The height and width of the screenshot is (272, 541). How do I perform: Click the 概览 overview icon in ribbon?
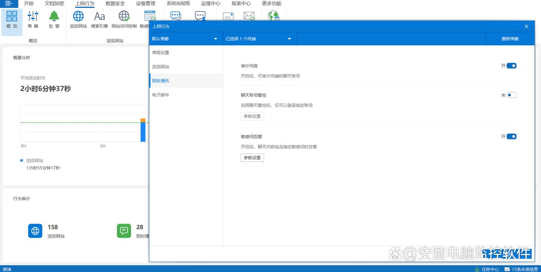tap(12, 20)
